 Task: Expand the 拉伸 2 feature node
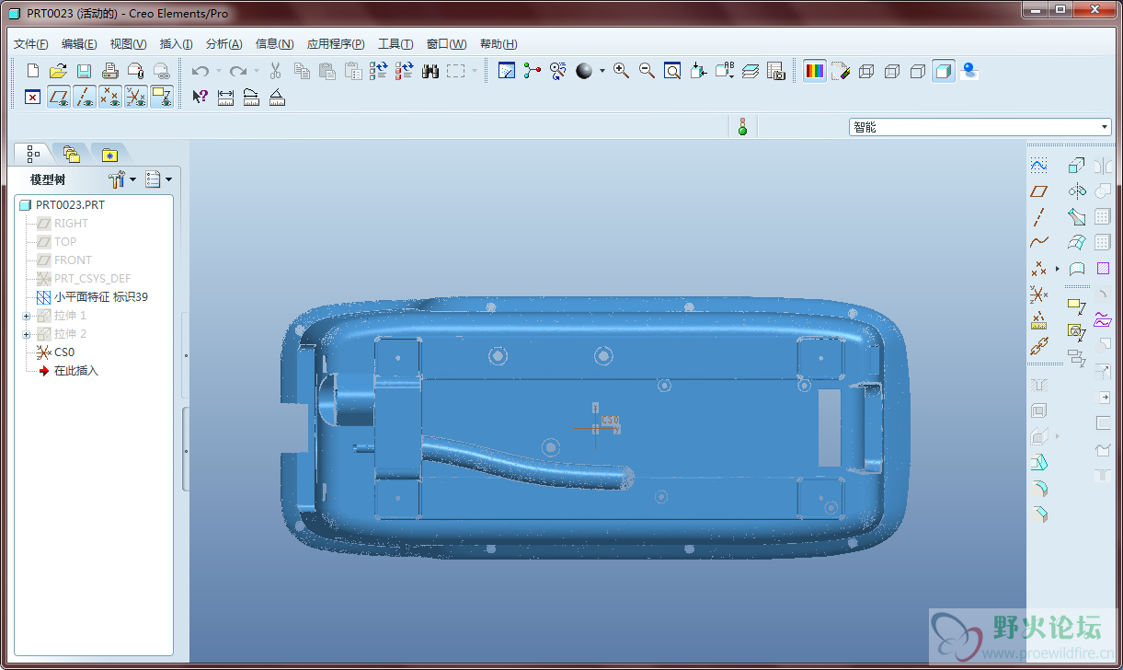[27, 334]
